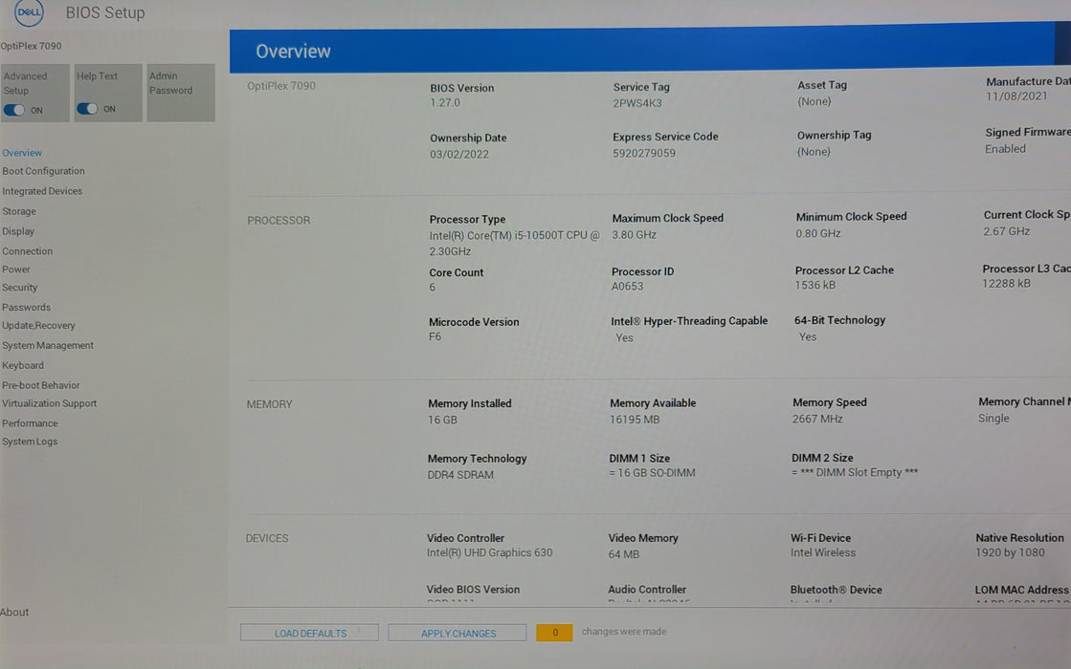
Task: Click Memory Speed 2667 MHz
Action: [817, 419]
